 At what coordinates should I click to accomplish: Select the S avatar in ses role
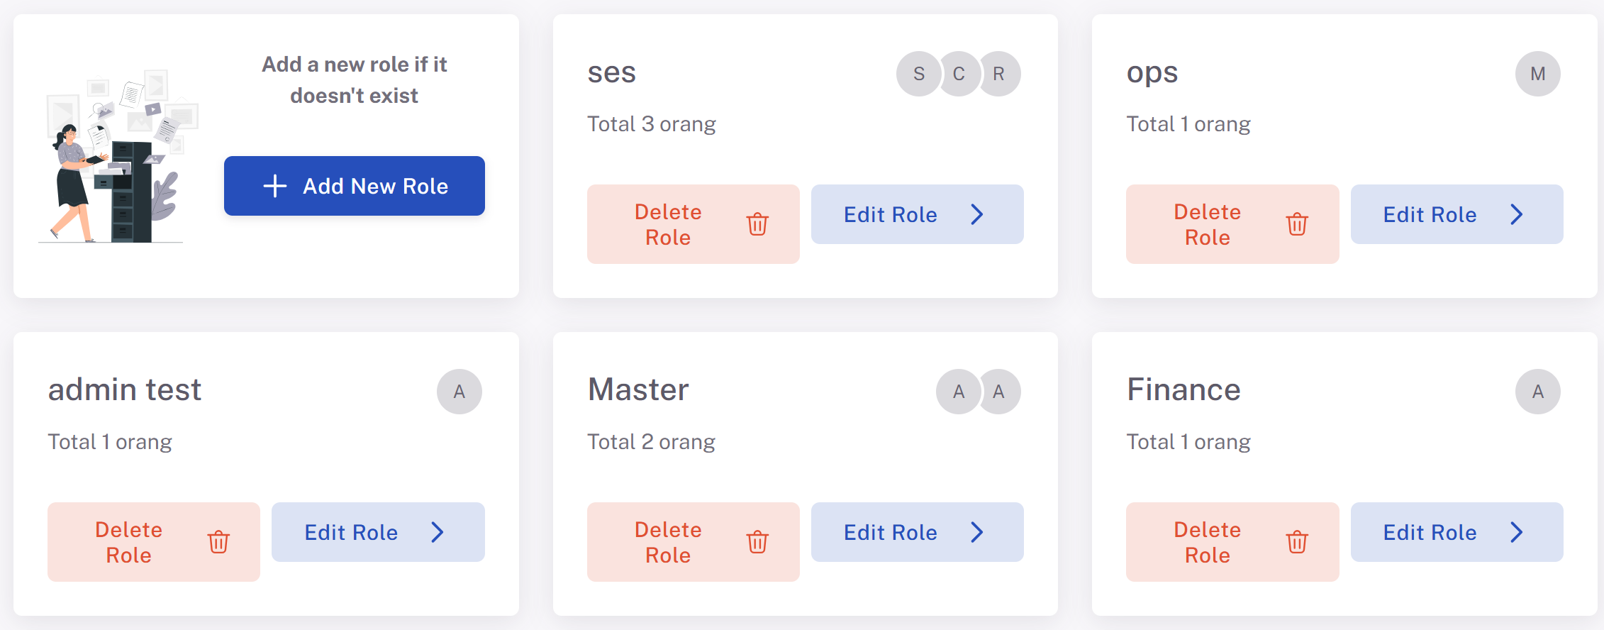(x=919, y=74)
